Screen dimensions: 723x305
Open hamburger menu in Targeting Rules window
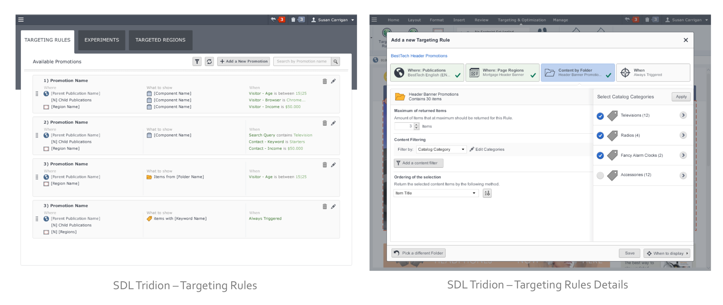pos(21,20)
